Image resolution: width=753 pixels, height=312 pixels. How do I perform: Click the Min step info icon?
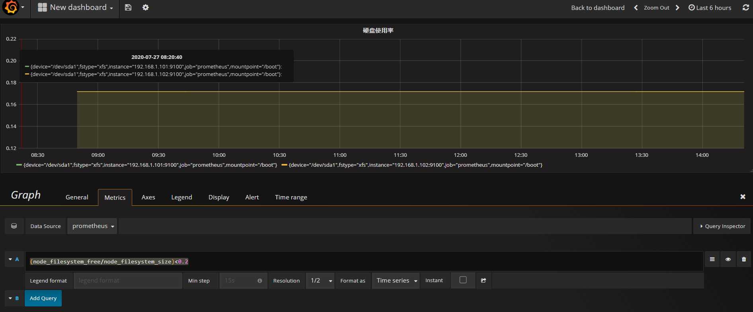click(x=260, y=281)
